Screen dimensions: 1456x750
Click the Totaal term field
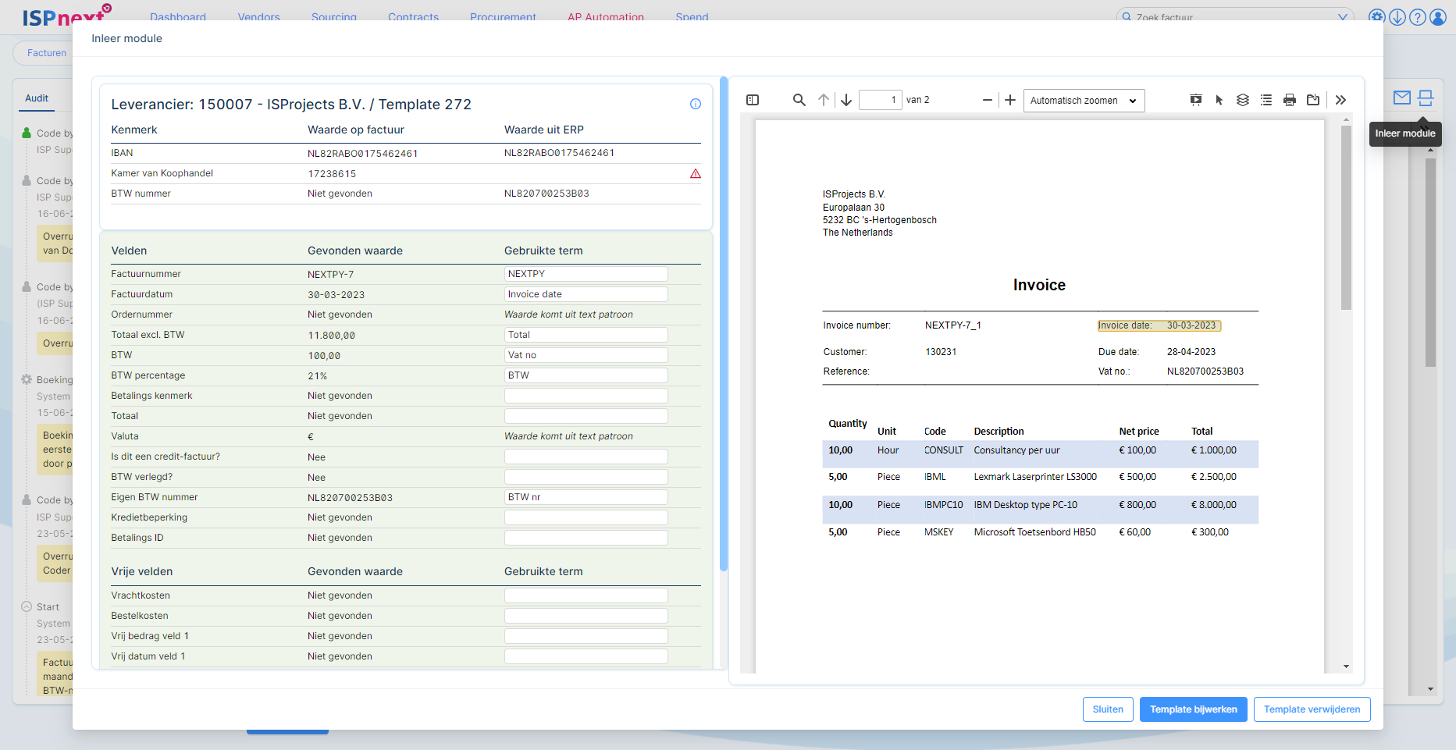pyautogui.click(x=586, y=416)
